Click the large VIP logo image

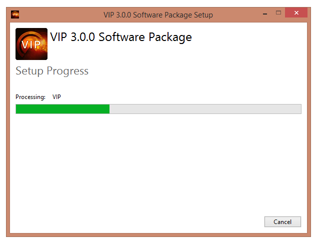tap(31, 44)
